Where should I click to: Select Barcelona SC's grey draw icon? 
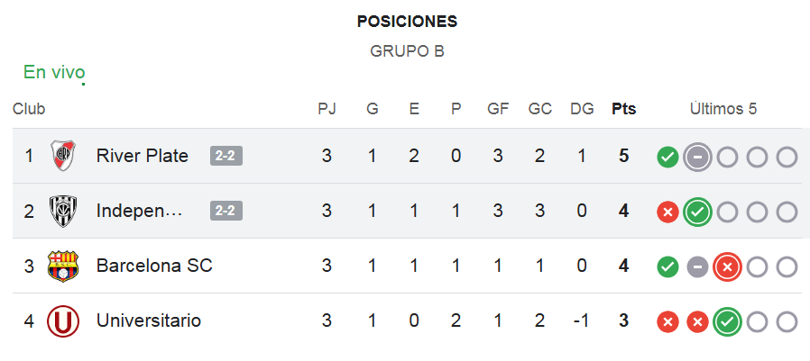pos(697,267)
